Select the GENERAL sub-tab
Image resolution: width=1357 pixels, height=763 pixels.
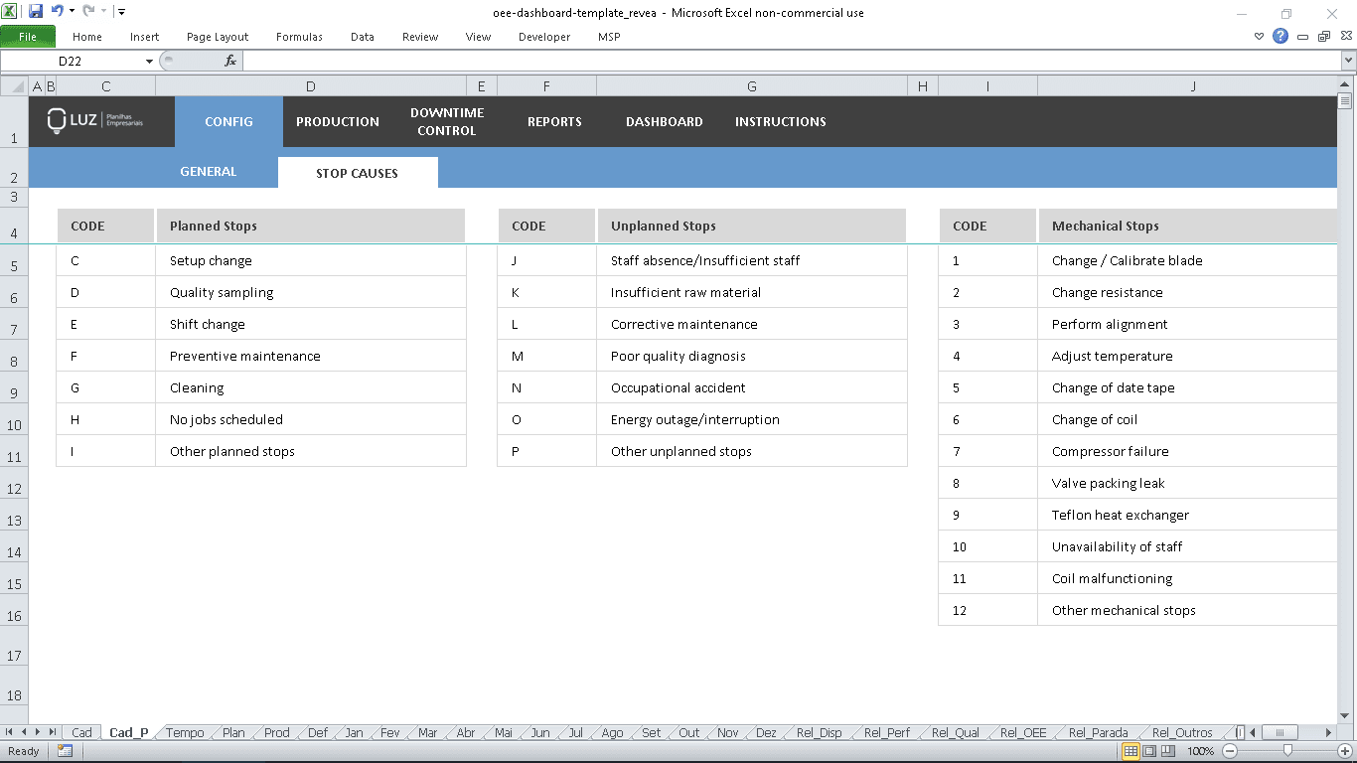coord(208,171)
